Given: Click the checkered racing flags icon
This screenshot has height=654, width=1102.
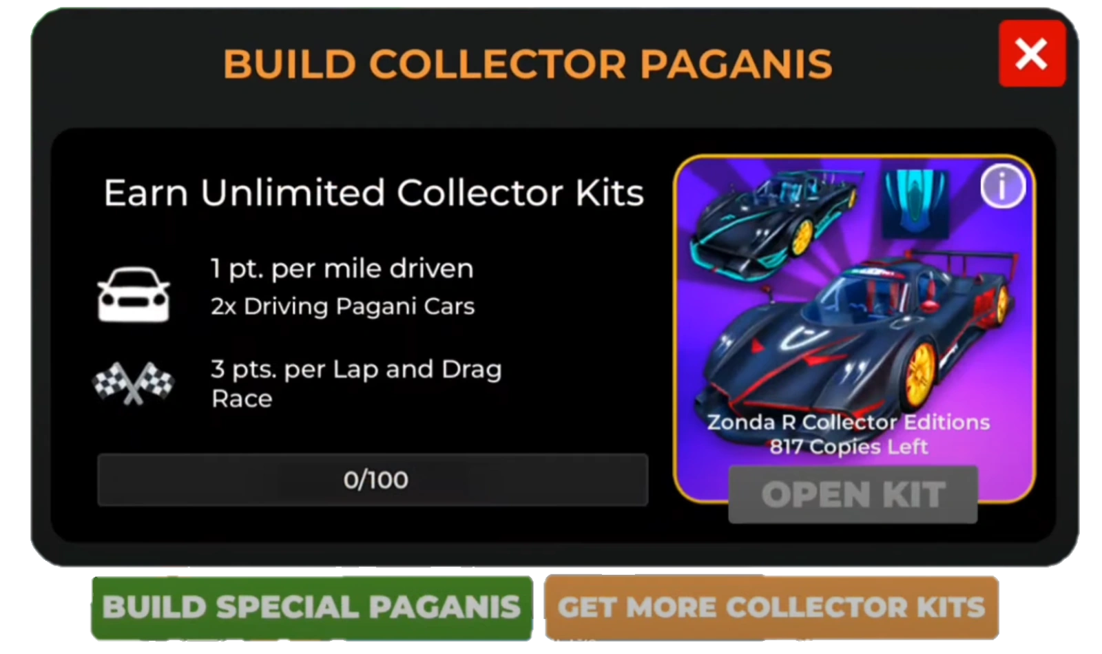Looking at the screenshot, I should click(x=134, y=383).
